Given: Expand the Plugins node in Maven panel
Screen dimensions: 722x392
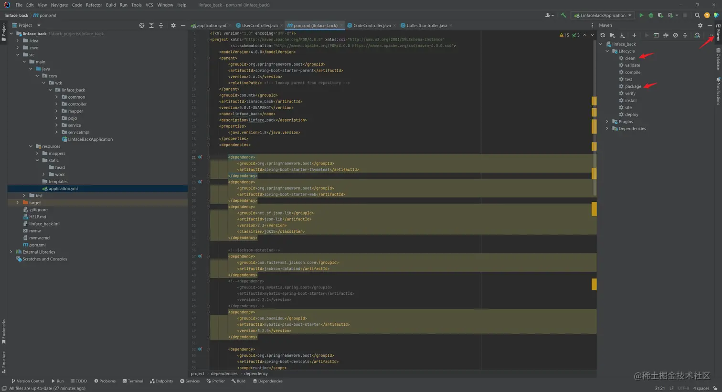Looking at the screenshot, I should (607, 122).
